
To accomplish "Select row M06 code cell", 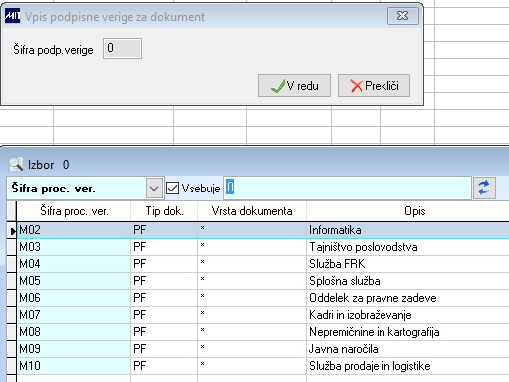I will pos(74,298).
